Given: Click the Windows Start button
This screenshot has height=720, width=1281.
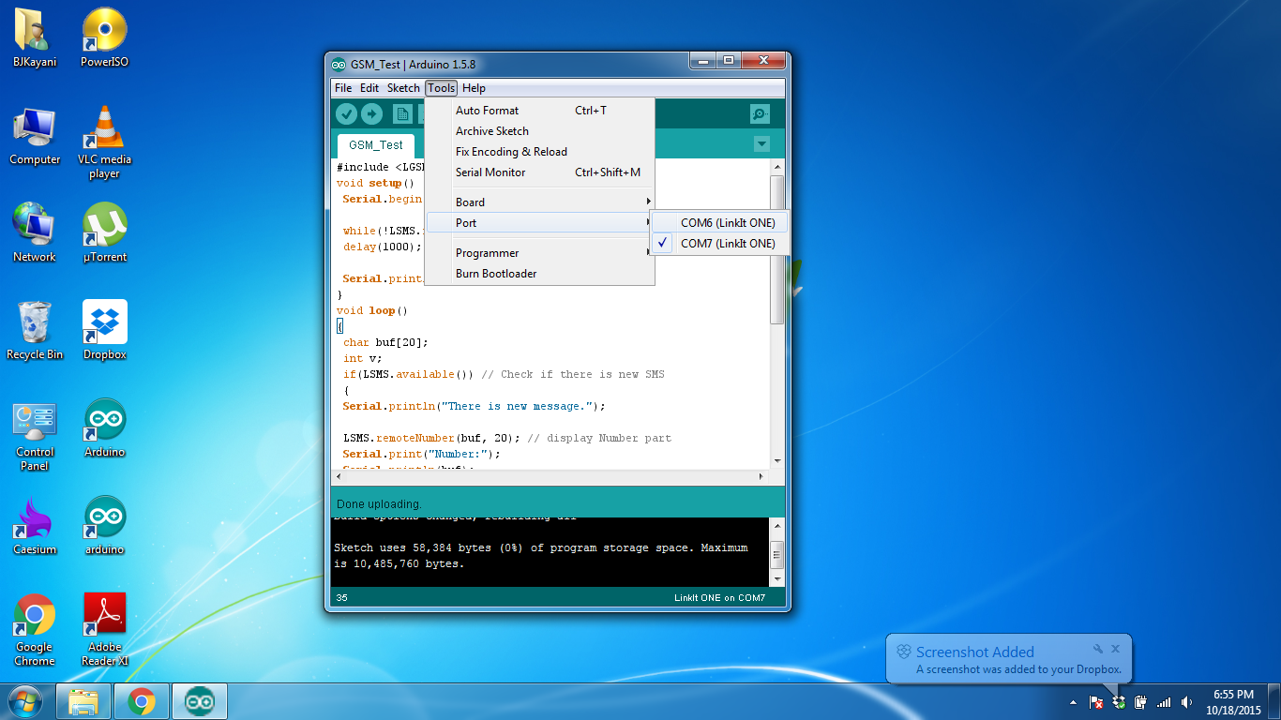Looking at the screenshot, I should [x=23, y=701].
